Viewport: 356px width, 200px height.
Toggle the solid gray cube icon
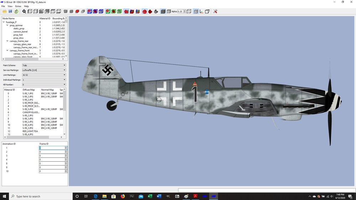pyautogui.click(x=163, y=11)
